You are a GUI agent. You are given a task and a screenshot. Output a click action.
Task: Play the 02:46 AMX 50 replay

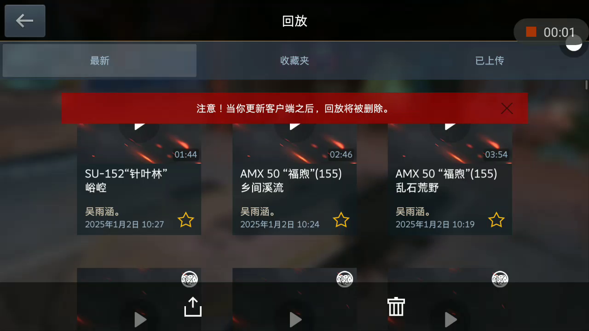[294, 125]
